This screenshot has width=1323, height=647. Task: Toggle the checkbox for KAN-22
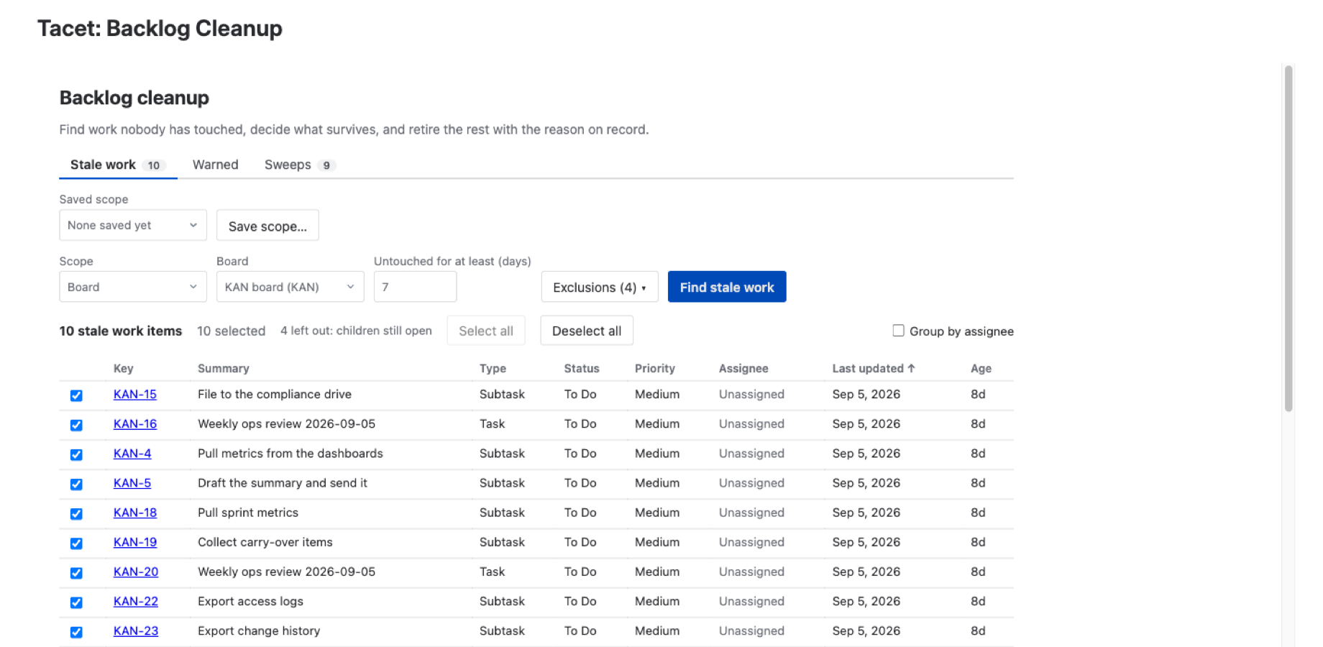click(x=76, y=602)
